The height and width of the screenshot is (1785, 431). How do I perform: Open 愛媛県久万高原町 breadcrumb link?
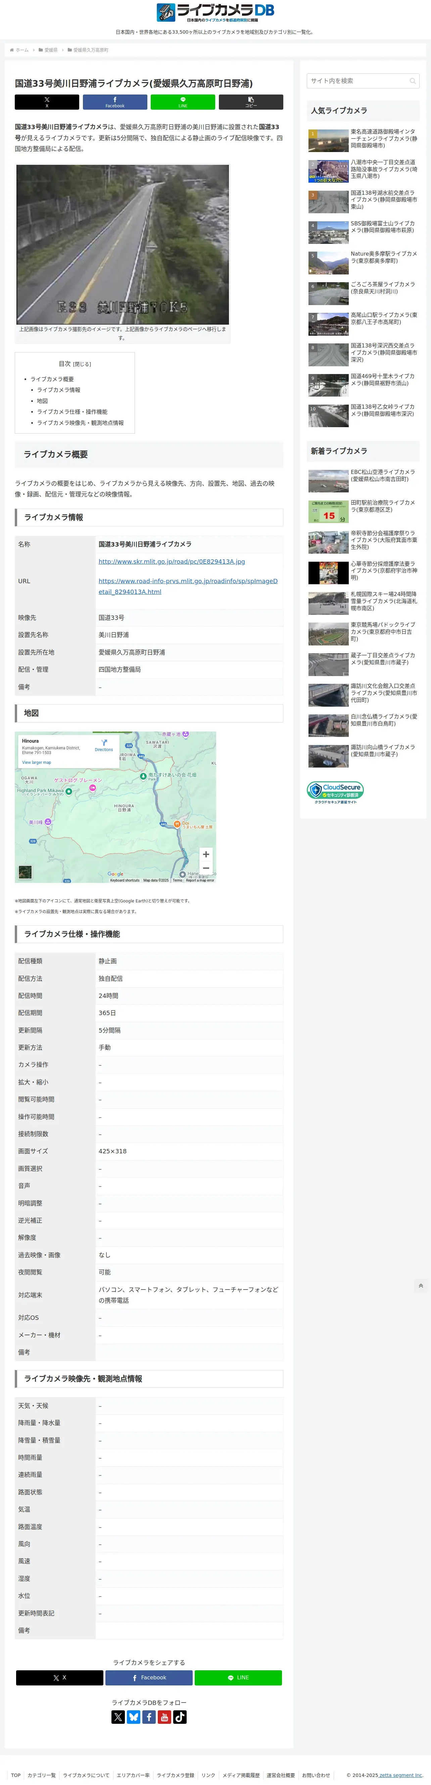pyautogui.click(x=88, y=50)
